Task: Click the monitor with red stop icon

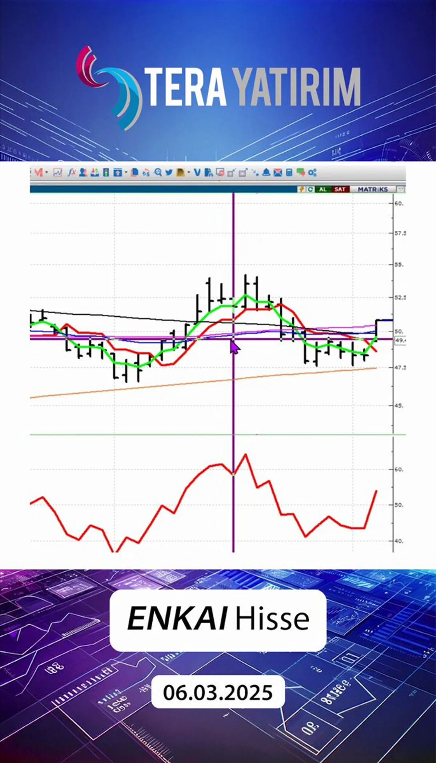Action: coord(220,172)
